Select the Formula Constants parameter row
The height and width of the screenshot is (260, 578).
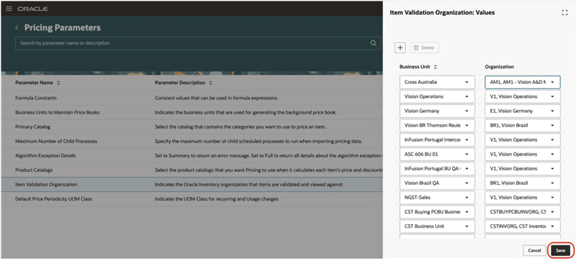(x=192, y=98)
